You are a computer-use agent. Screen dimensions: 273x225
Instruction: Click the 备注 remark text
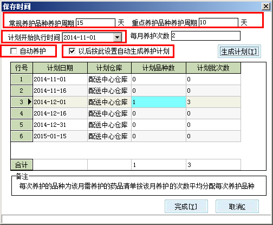pyautogui.click(x=136, y=186)
